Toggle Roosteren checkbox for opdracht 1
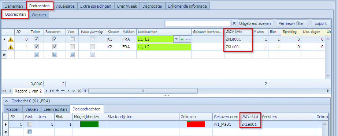Image resolution: width=338 pixels, height=136 pixels. (55, 47)
